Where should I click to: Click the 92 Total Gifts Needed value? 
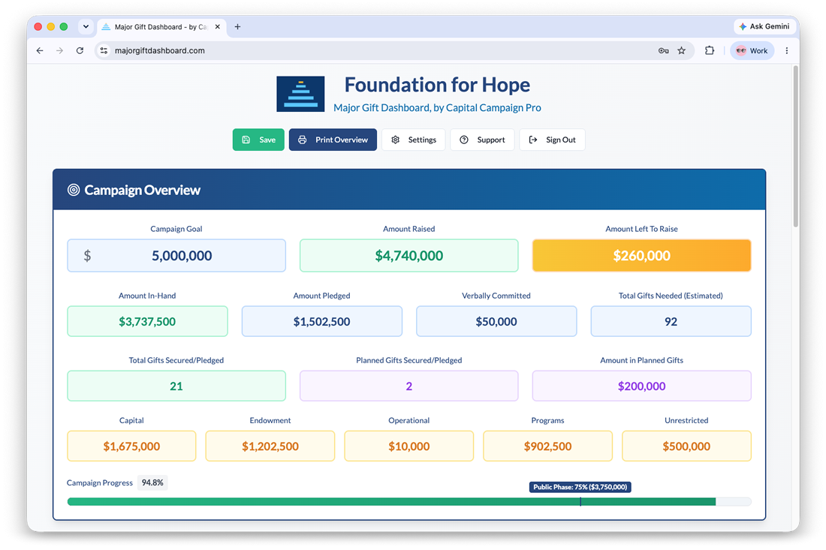click(x=671, y=321)
